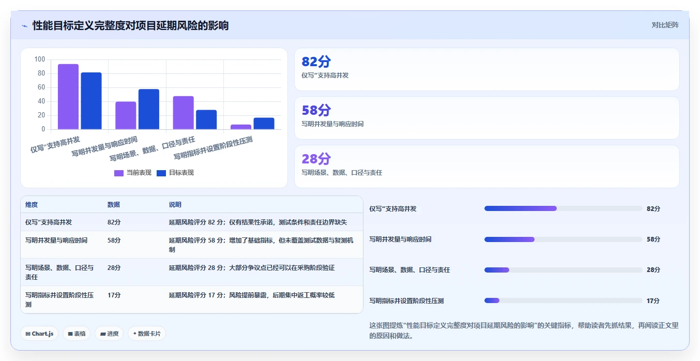Click the blue bar for 写明并发量与响应时间
Image resolution: width=700 pixels, height=361 pixels.
point(149,109)
